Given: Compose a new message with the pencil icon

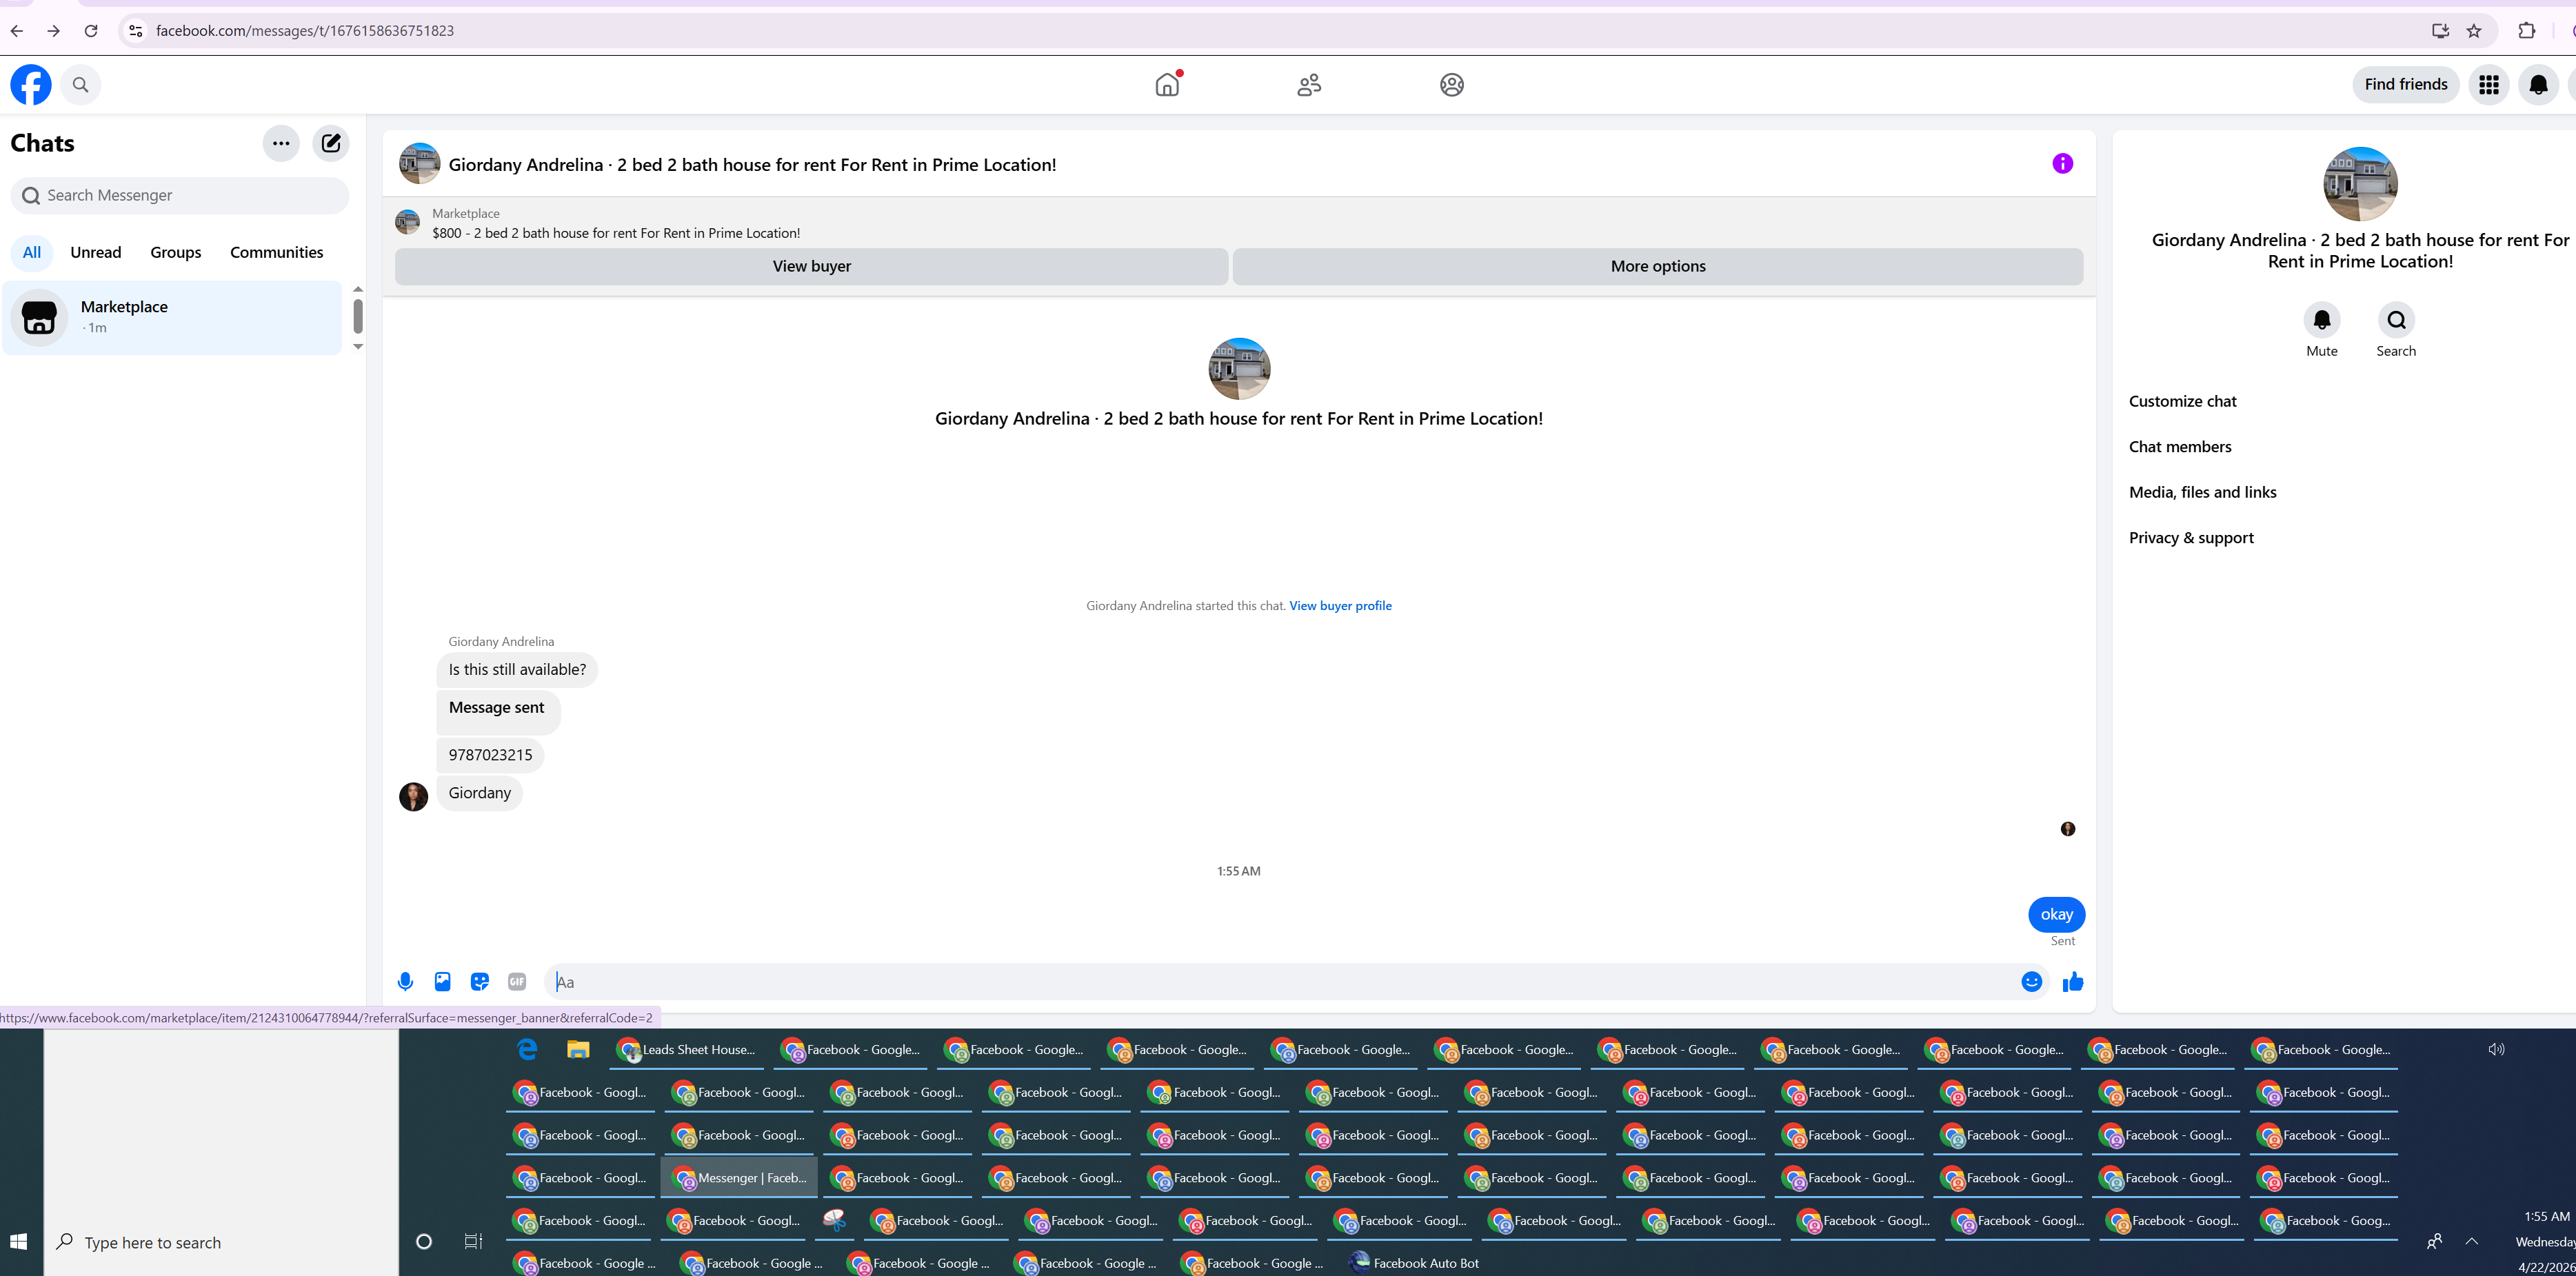Looking at the screenshot, I should [x=331, y=143].
